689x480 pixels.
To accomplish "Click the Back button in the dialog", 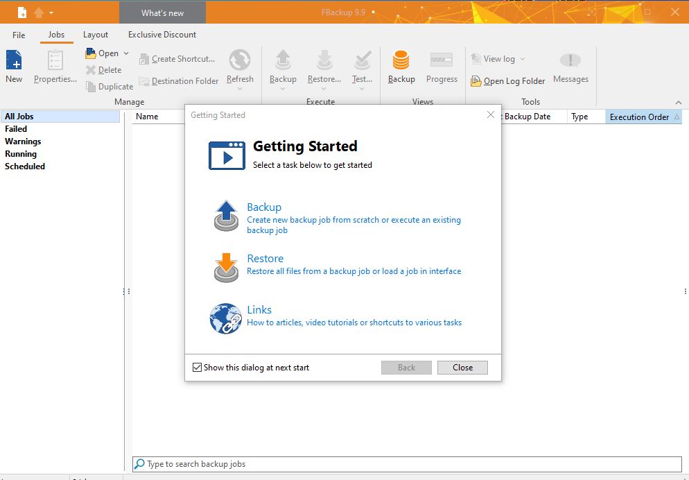I will point(406,368).
